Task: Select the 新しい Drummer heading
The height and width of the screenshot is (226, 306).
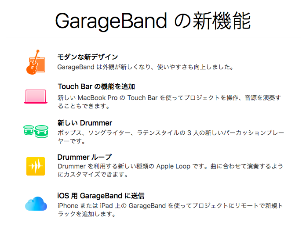Action: pos(85,123)
